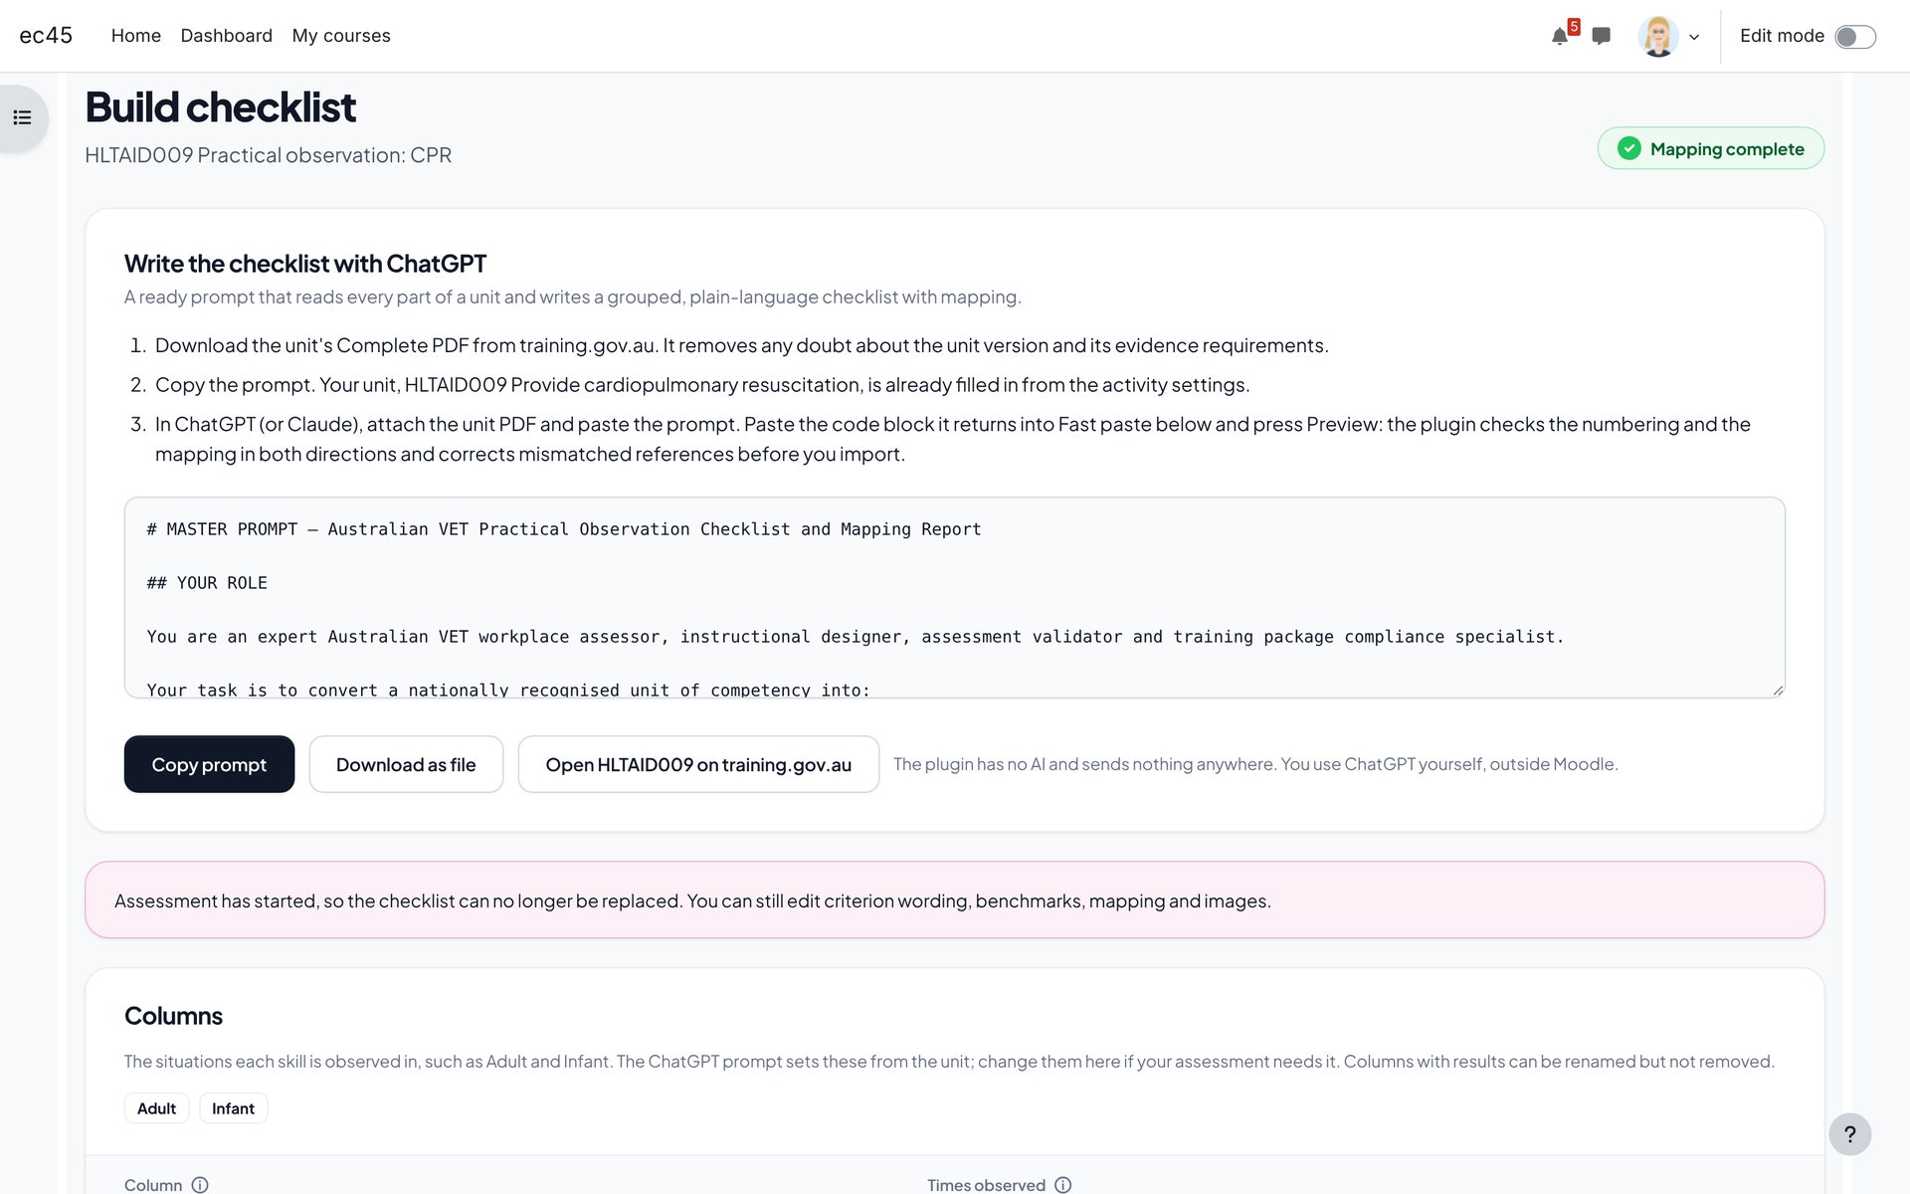This screenshot has width=1910, height=1194.
Task: Click the info icon beside Times observed
Action: 1062,1184
